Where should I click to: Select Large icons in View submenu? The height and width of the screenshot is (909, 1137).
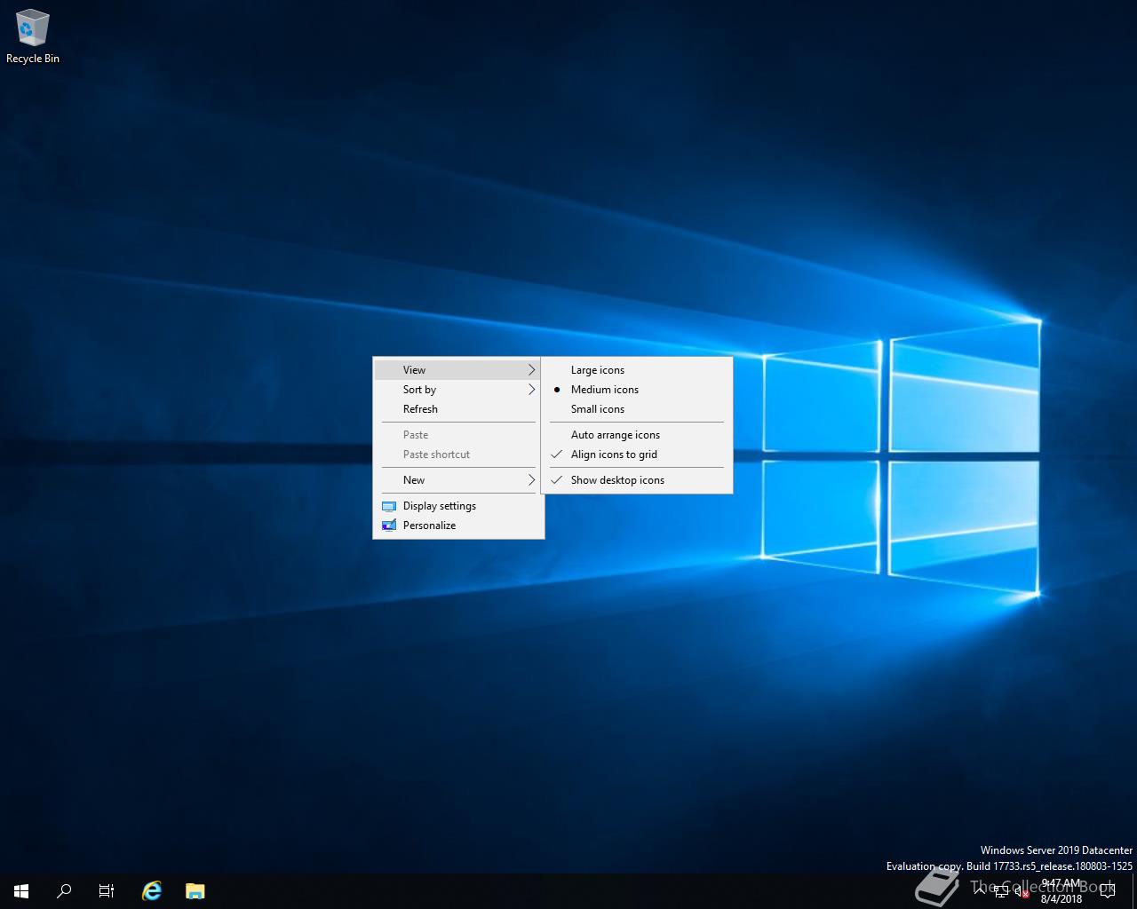(637, 370)
